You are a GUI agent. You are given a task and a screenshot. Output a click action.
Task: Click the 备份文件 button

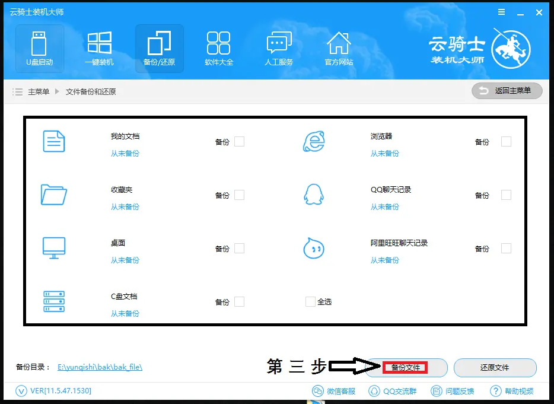[x=406, y=368]
